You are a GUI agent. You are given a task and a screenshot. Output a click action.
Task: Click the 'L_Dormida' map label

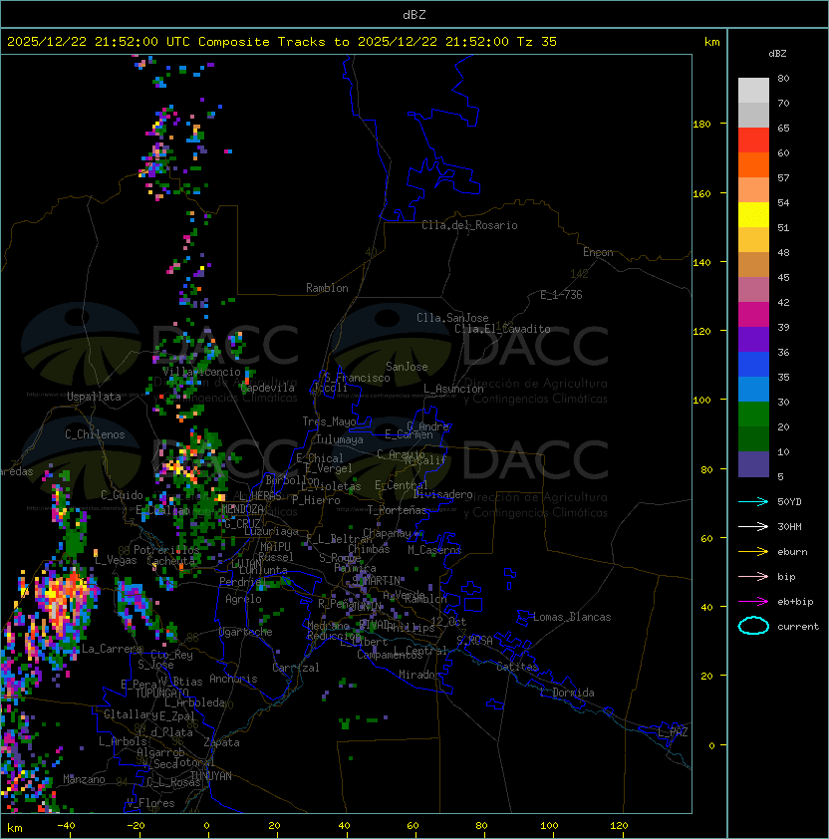(567, 693)
